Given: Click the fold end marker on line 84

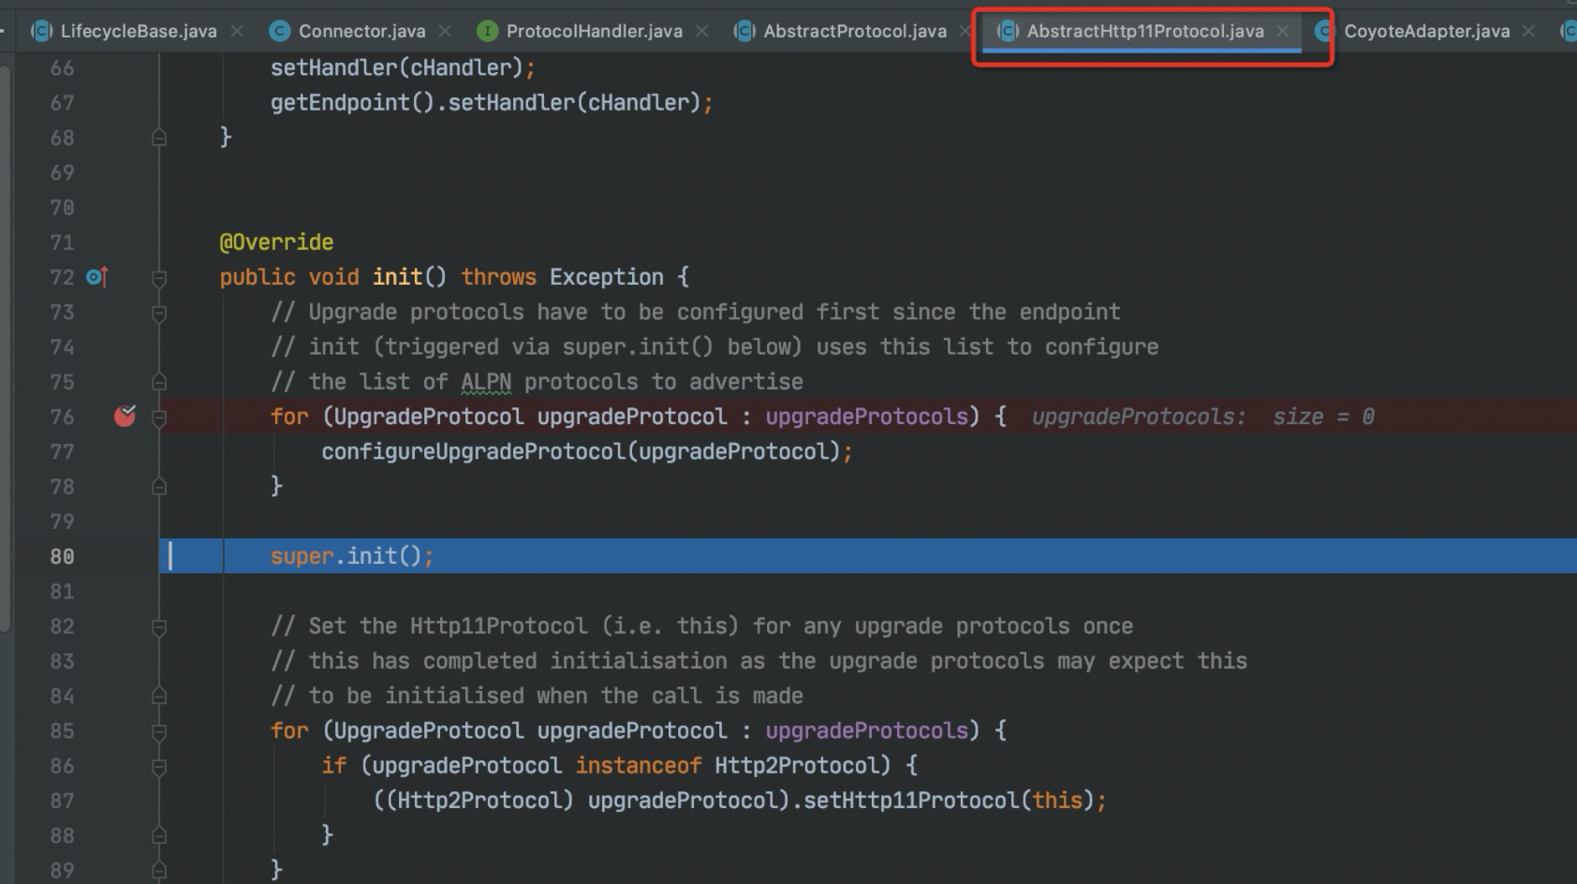Looking at the screenshot, I should coord(159,697).
